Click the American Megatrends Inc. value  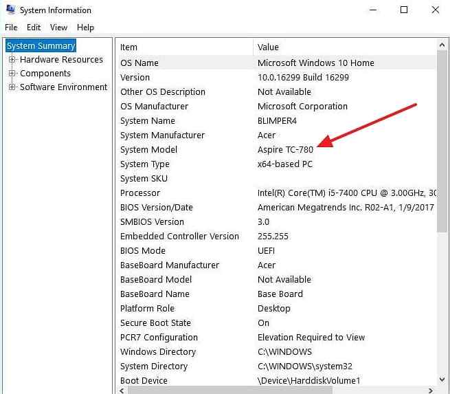click(x=346, y=208)
